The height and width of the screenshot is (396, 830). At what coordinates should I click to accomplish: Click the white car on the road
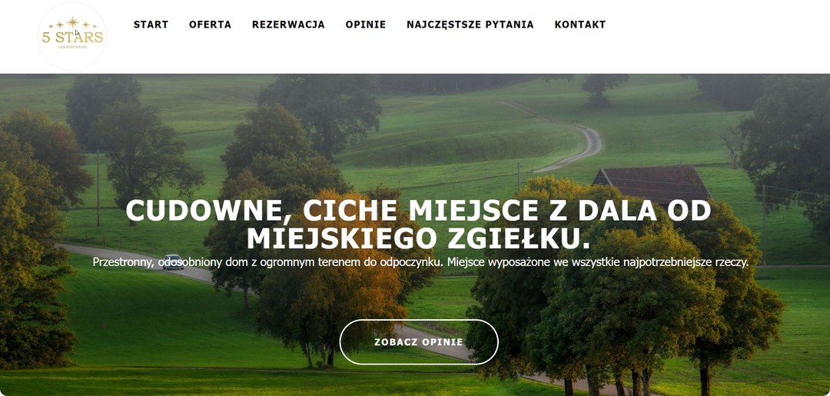click(x=173, y=261)
